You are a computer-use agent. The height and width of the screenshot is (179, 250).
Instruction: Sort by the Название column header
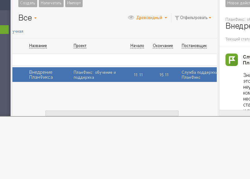38,46
